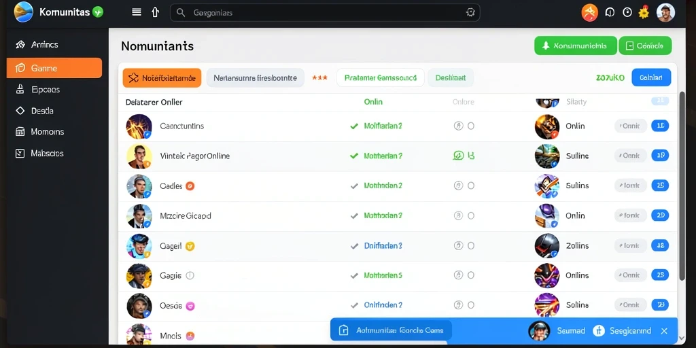Click the yellow sun notification icon
Viewport: 696px width, 348px height.
tap(644, 12)
